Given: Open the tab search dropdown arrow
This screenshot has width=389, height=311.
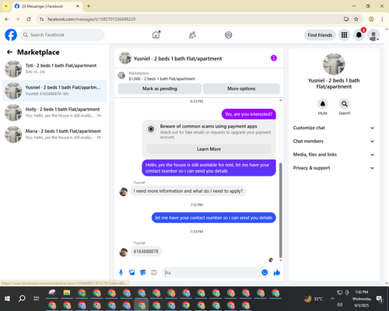Looking at the screenshot, I should coord(5,6).
